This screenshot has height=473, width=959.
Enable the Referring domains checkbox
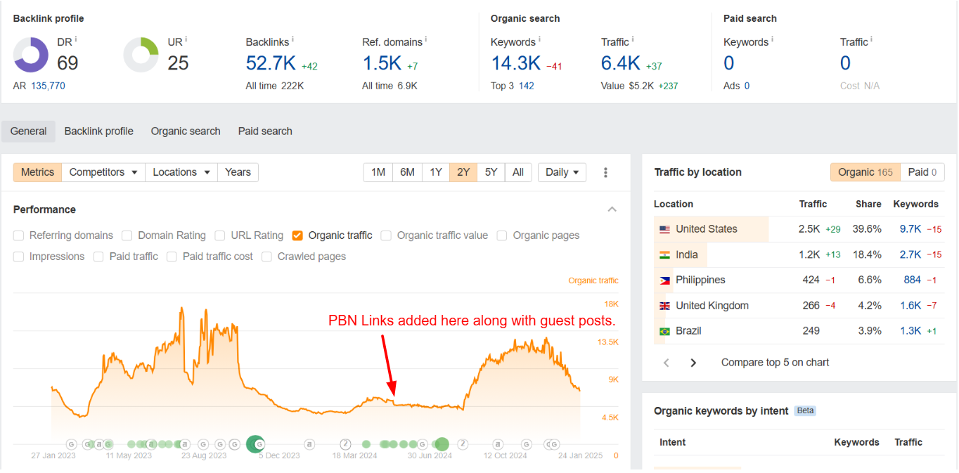pyautogui.click(x=18, y=235)
